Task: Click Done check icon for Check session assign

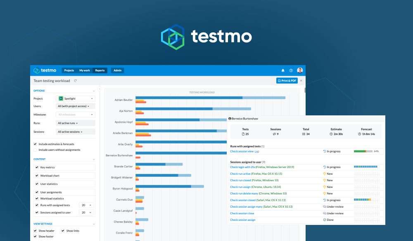Action: (x=325, y=220)
